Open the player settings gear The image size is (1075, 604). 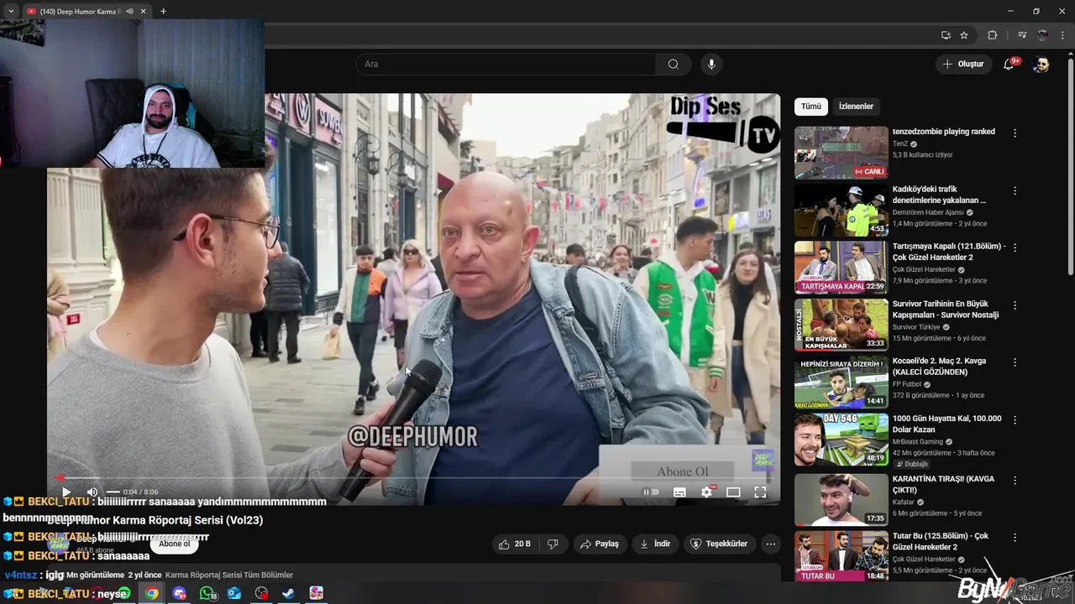pyautogui.click(x=706, y=492)
